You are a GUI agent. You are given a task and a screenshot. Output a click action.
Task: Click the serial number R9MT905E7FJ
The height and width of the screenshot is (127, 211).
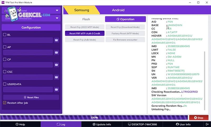pos(176,71)
